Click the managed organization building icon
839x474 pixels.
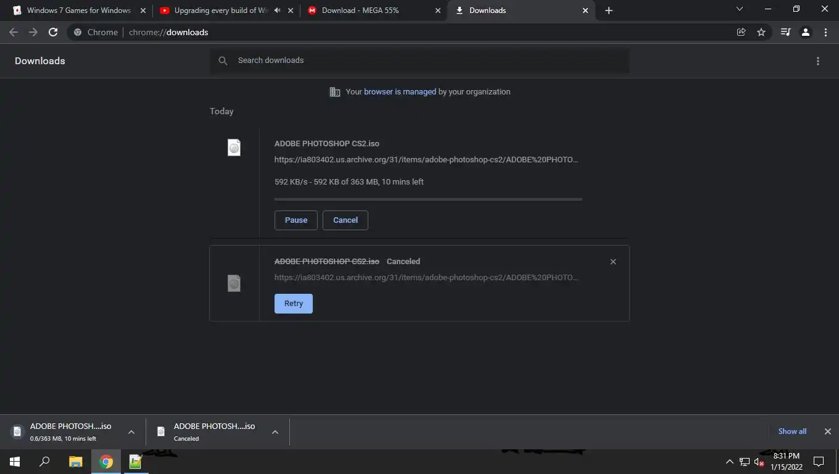point(335,92)
